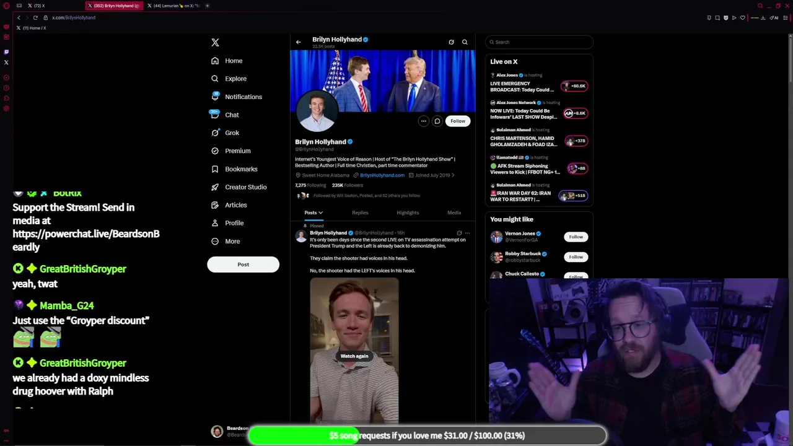This screenshot has height=446, width=793.
Task: Open Alex Jones Network live stream
Action: click(x=539, y=111)
